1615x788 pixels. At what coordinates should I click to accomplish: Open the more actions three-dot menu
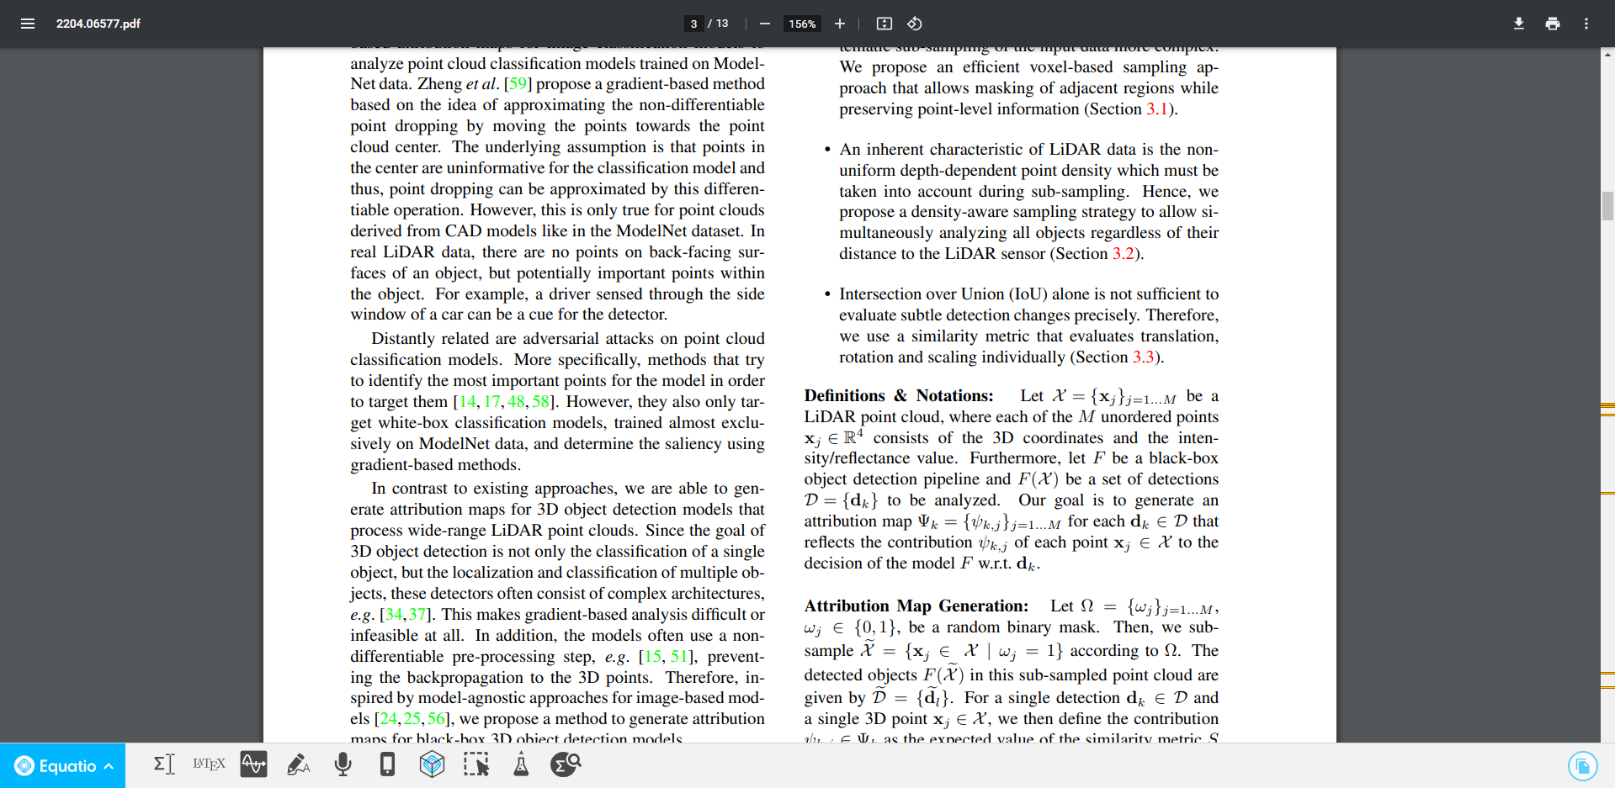pos(1586,24)
